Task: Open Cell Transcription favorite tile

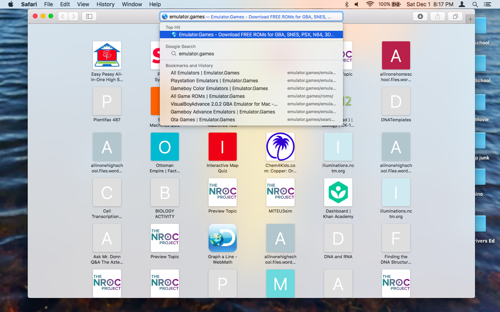Action: (107, 192)
